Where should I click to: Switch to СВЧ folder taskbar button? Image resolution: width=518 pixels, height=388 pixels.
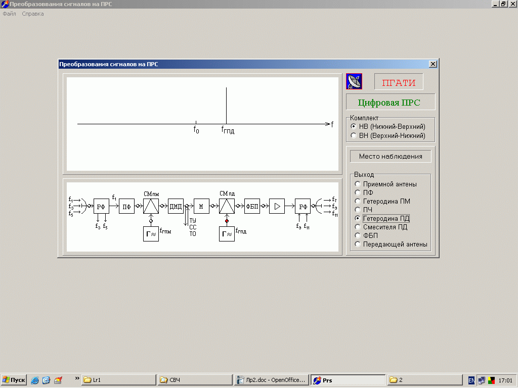[x=195, y=380]
